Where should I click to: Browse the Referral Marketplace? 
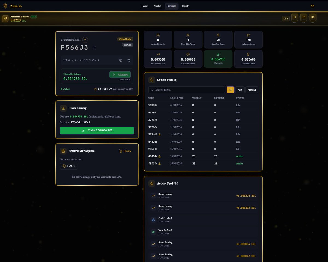point(125,151)
